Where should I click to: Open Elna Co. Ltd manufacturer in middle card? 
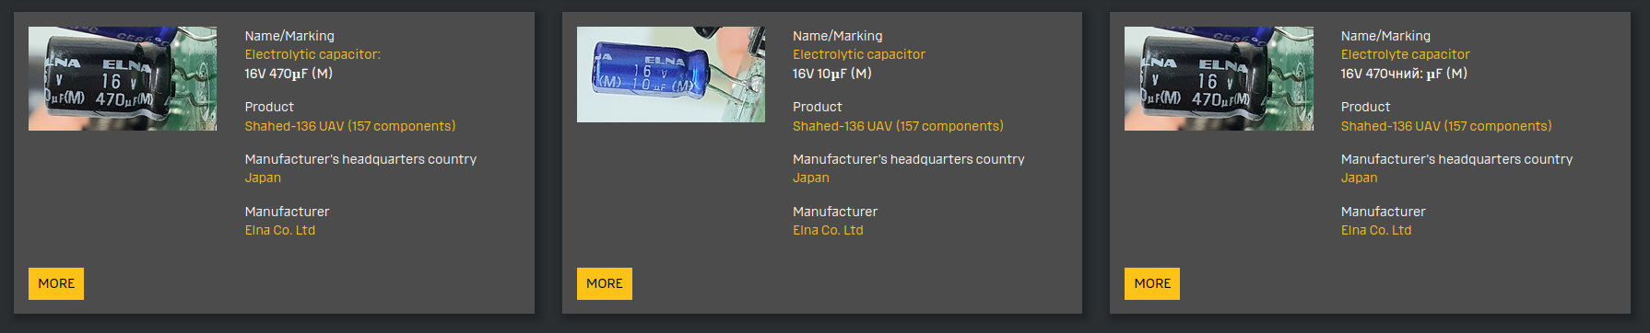pyautogui.click(x=828, y=230)
